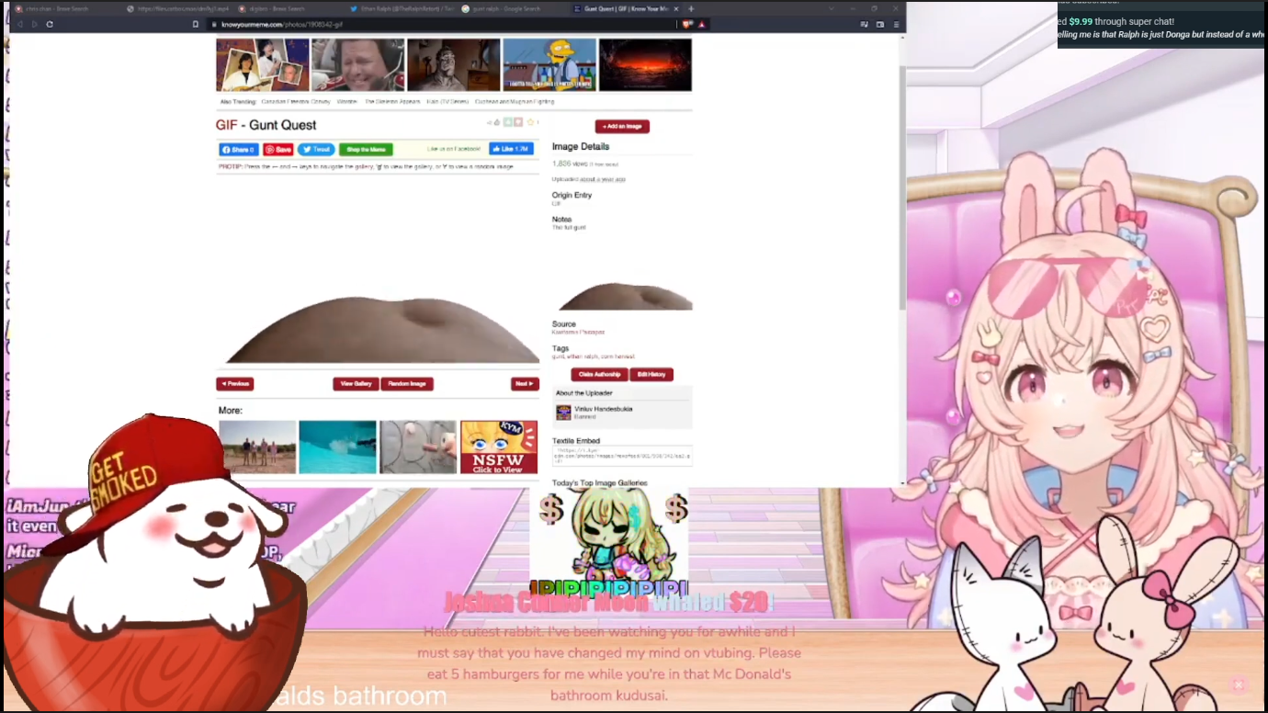Click the Brave rewards triangle icon

703,24
